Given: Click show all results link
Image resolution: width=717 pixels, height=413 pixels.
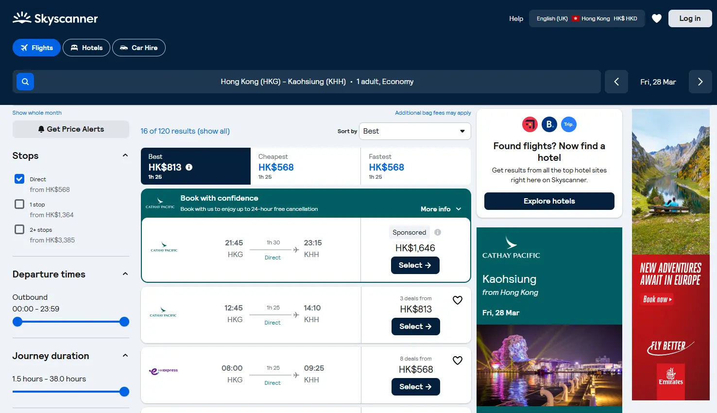Looking at the screenshot, I should pyautogui.click(x=214, y=131).
